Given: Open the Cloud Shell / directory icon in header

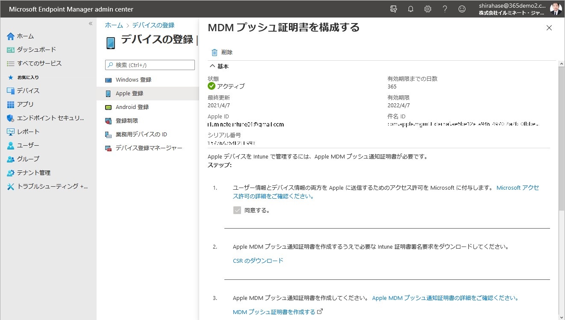Looking at the screenshot, I should (x=394, y=9).
